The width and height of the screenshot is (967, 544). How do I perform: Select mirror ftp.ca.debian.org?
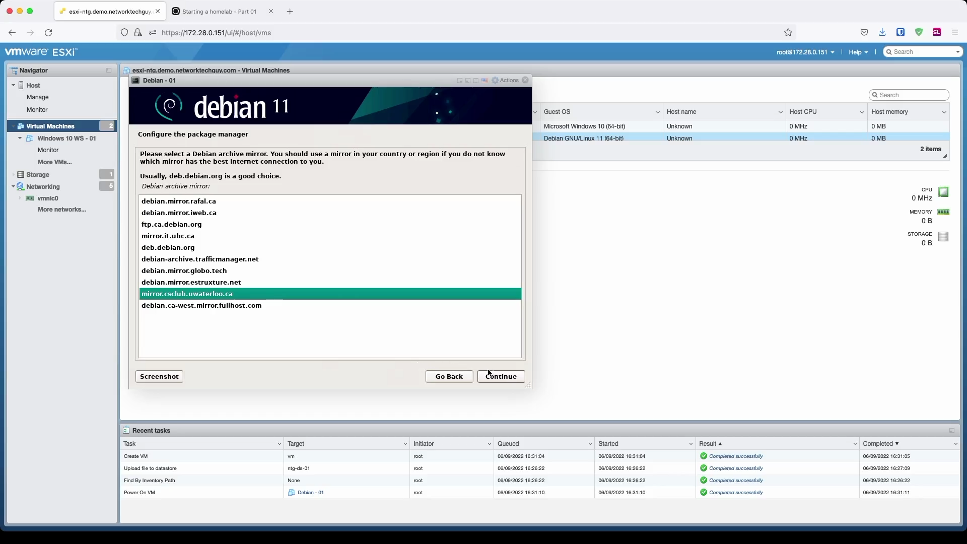click(330, 225)
